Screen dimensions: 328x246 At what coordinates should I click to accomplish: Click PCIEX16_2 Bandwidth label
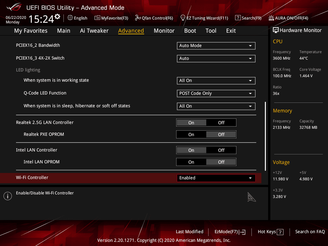coord(38,45)
